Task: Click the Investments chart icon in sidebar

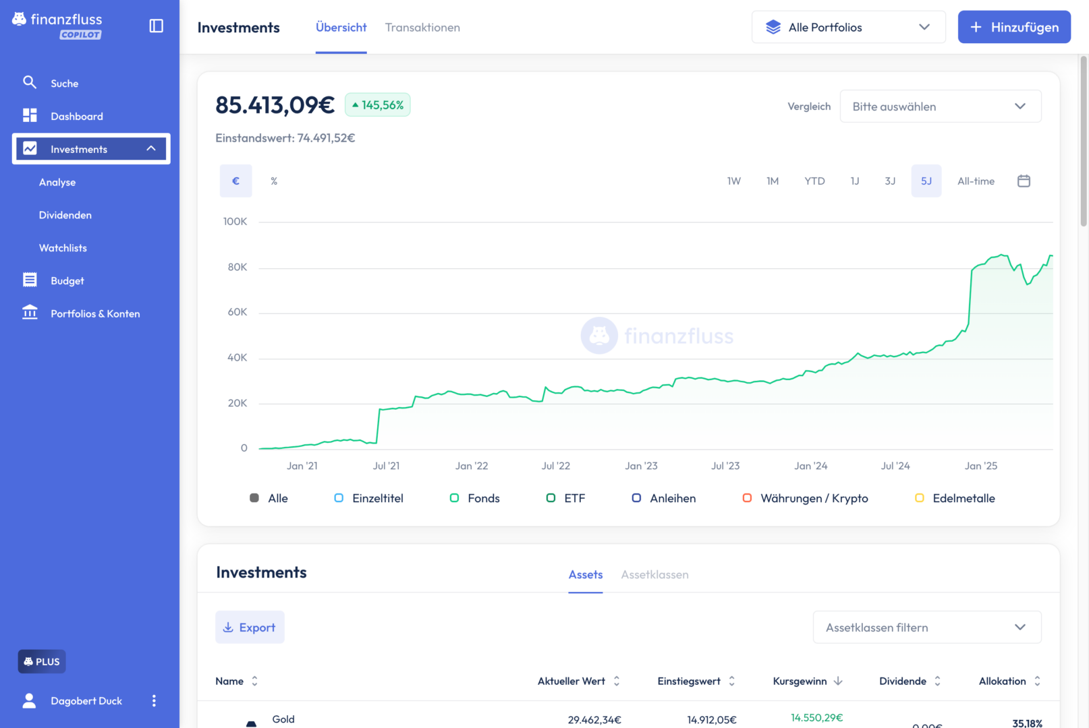Action: point(30,148)
